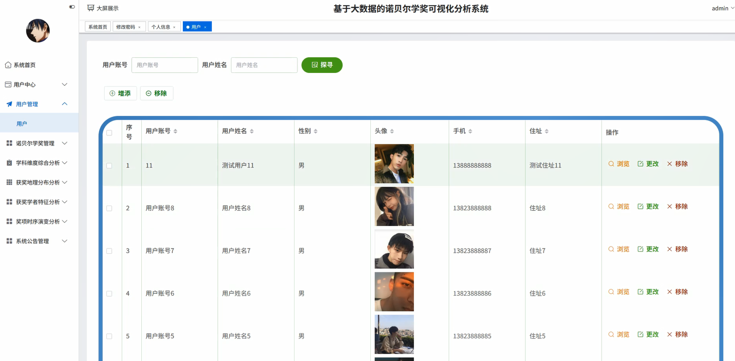This screenshot has width=735, height=361.
Task: Sort table by 头像 column
Action: 392,131
